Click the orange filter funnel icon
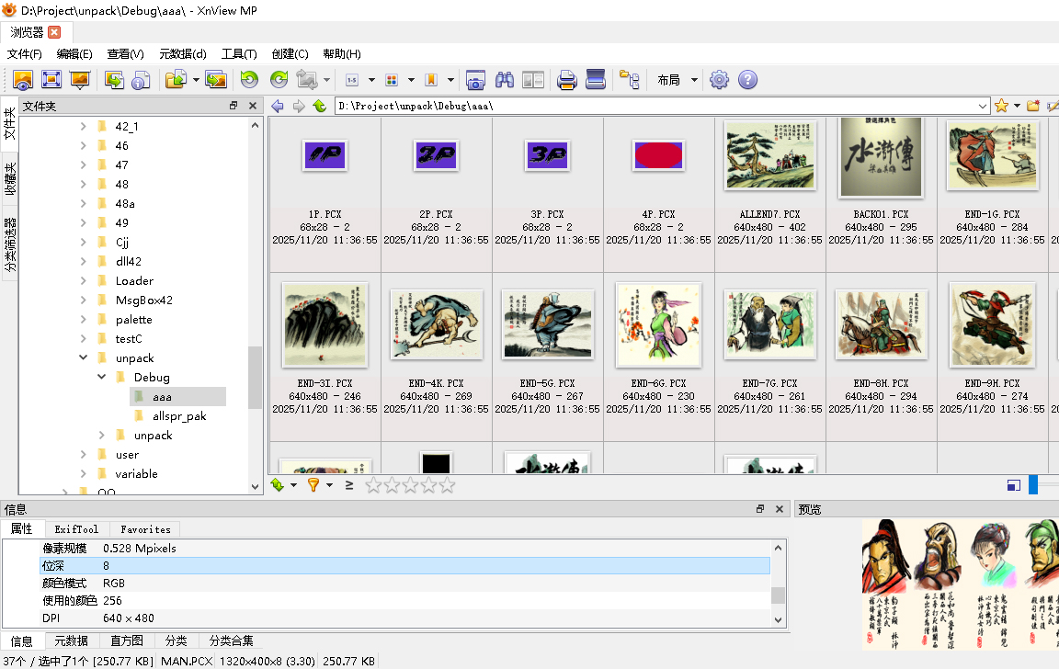Image resolution: width=1059 pixels, height=669 pixels. point(313,484)
